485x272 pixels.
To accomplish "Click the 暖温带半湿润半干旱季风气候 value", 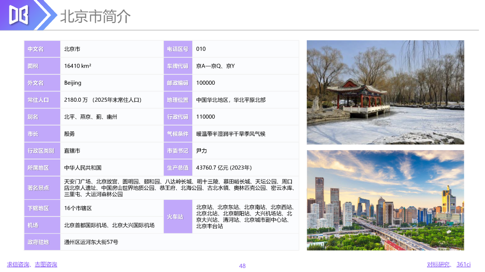I will point(231,134).
